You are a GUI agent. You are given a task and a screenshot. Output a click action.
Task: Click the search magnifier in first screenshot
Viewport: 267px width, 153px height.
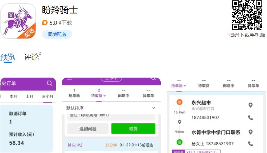click(x=50, y=83)
